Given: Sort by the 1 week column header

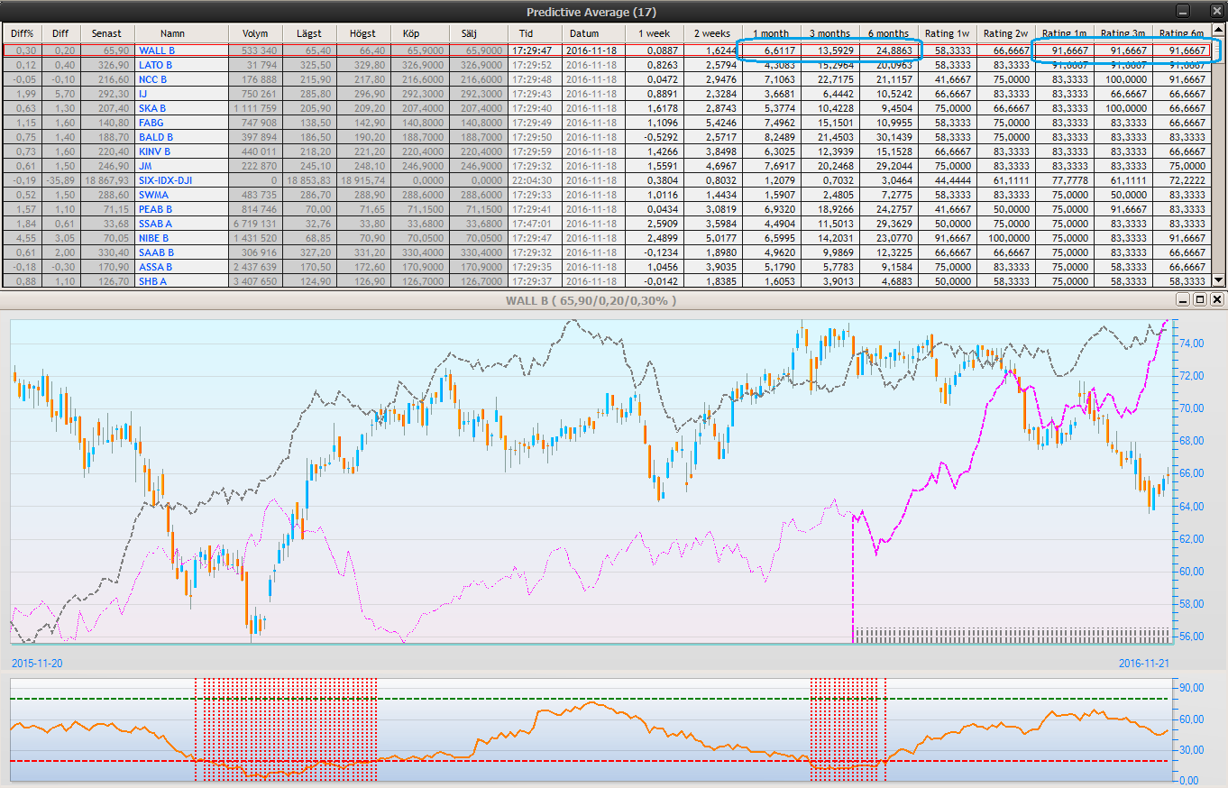Looking at the screenshot, I should 654,33.
